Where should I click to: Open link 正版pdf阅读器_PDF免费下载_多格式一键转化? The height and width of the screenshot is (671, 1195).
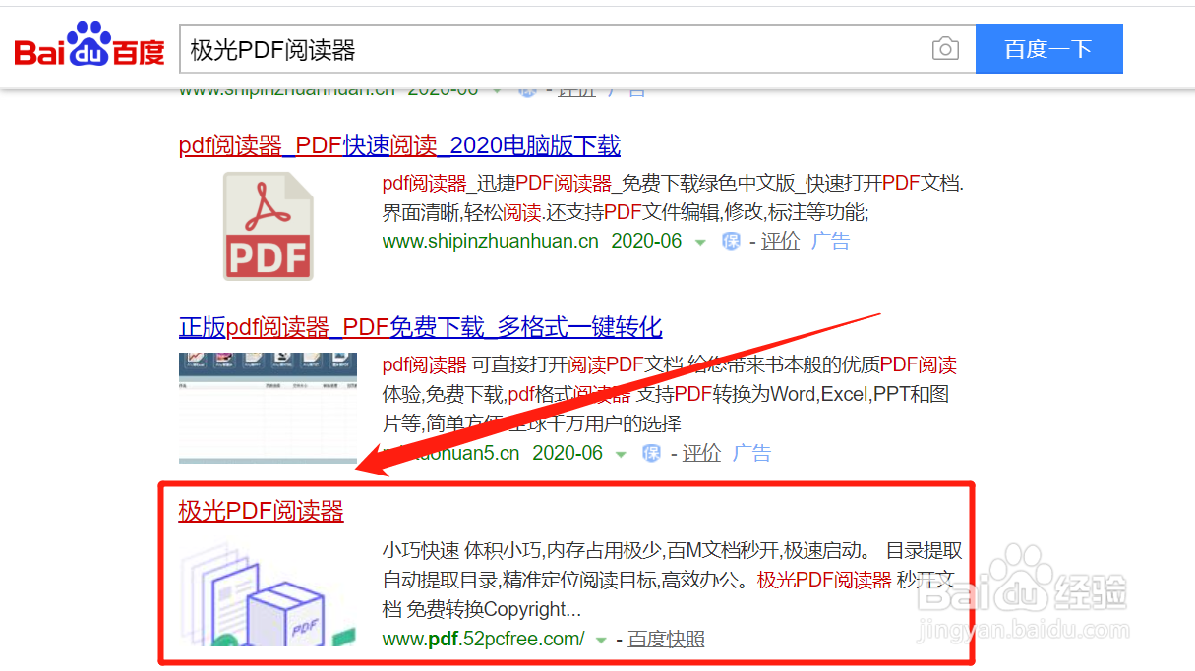[x=420, y=327]
